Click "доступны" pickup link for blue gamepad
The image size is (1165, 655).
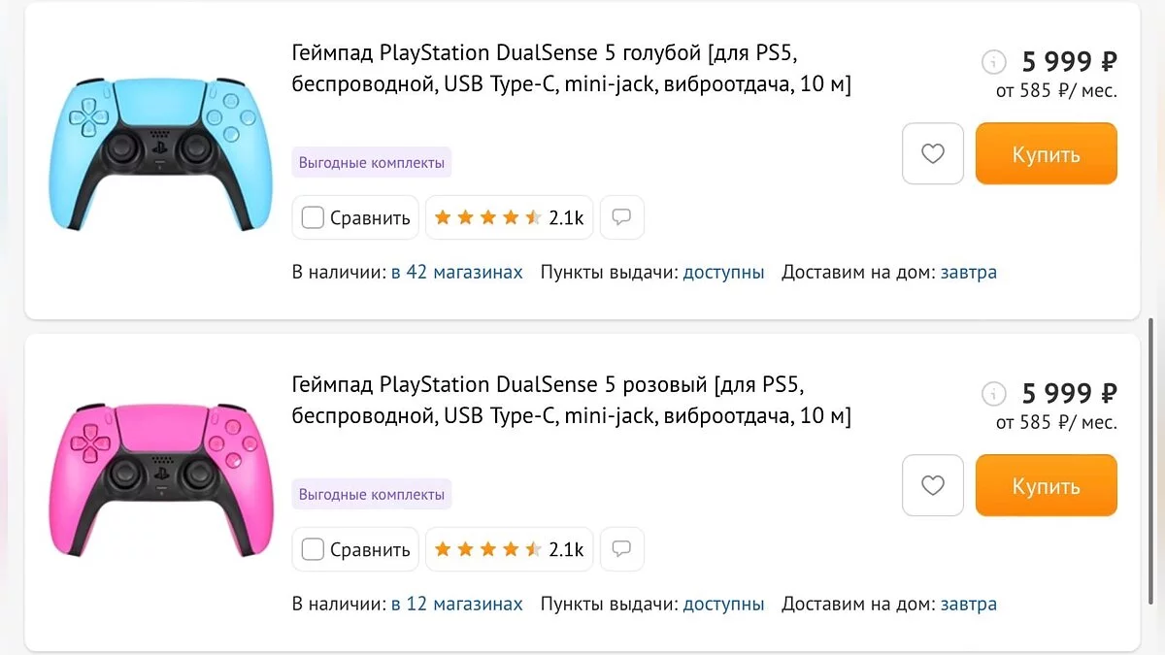point(723,273)
